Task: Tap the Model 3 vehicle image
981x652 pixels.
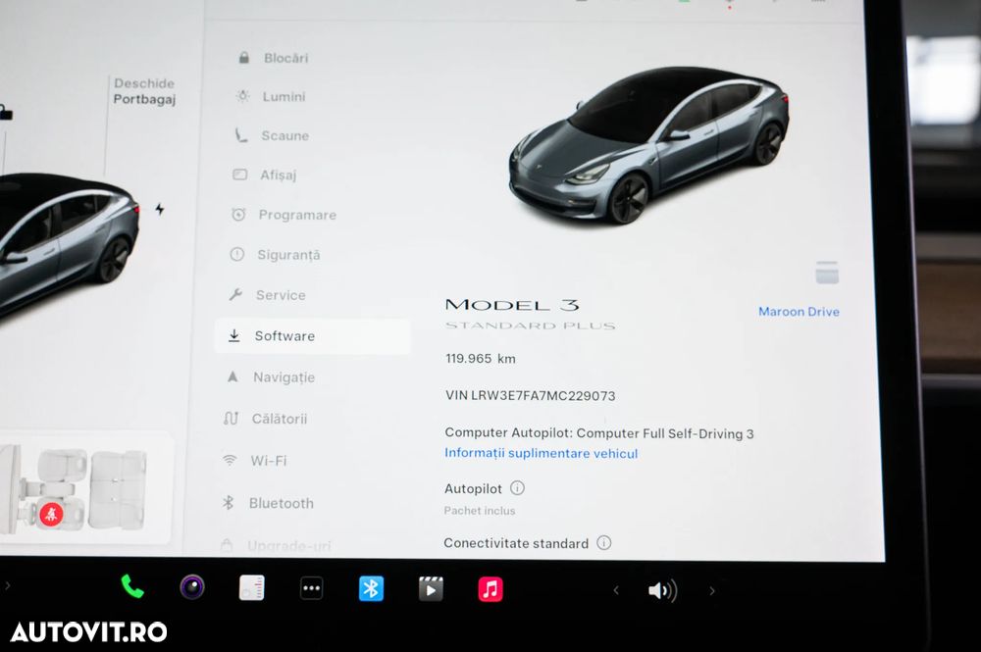Action: (x=649, y=145)
